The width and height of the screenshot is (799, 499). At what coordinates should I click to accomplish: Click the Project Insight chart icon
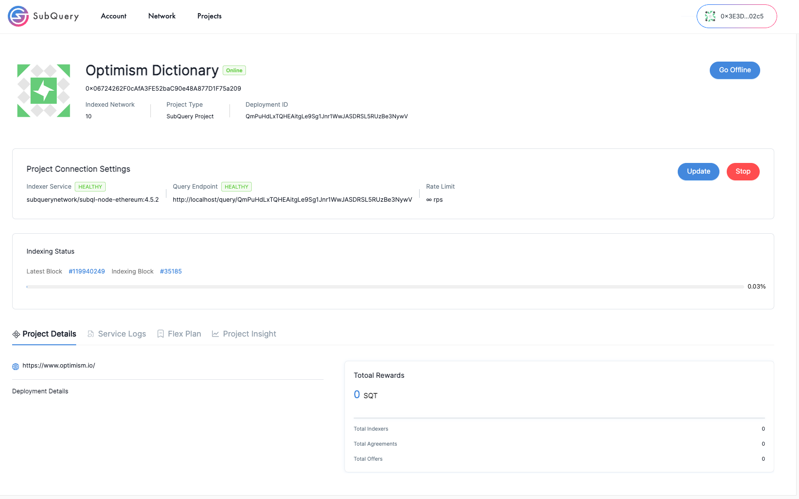coord(215,334)
